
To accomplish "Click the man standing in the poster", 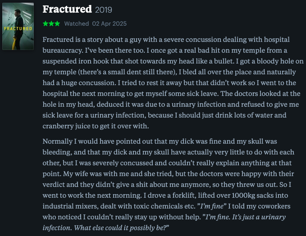I will 18,29.
